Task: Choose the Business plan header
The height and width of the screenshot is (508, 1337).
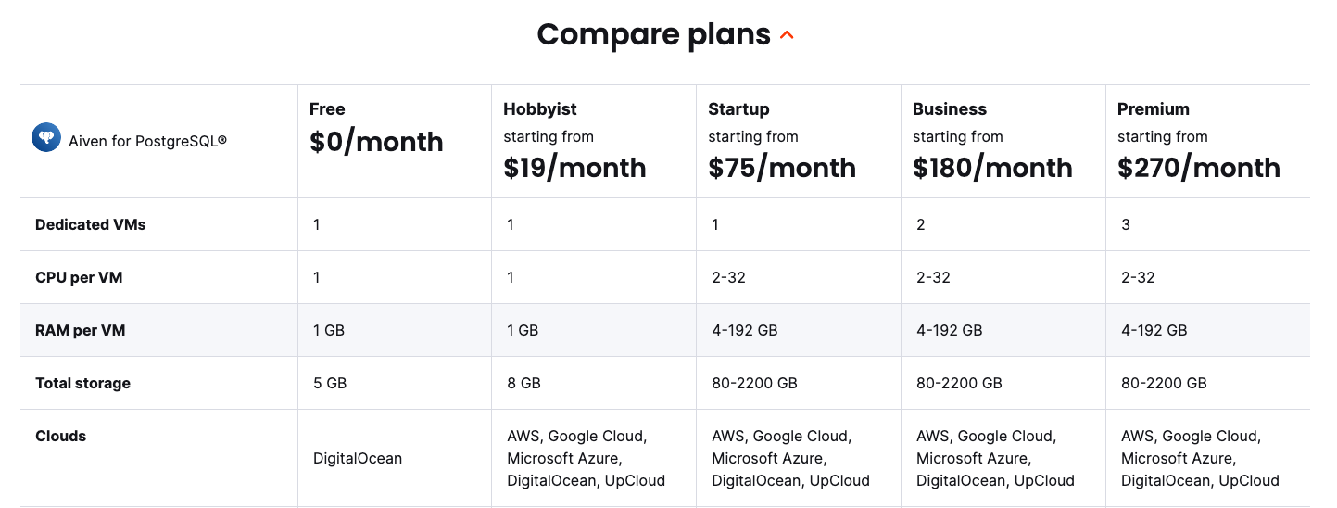Action: tap(949, 109)
